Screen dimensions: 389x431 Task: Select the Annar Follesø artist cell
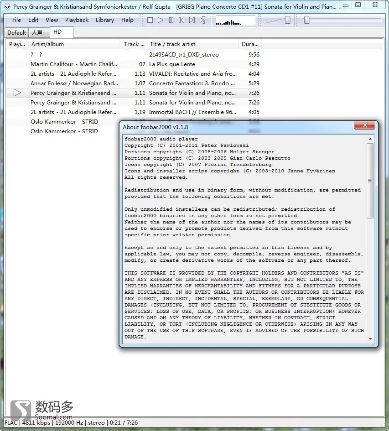74,83
